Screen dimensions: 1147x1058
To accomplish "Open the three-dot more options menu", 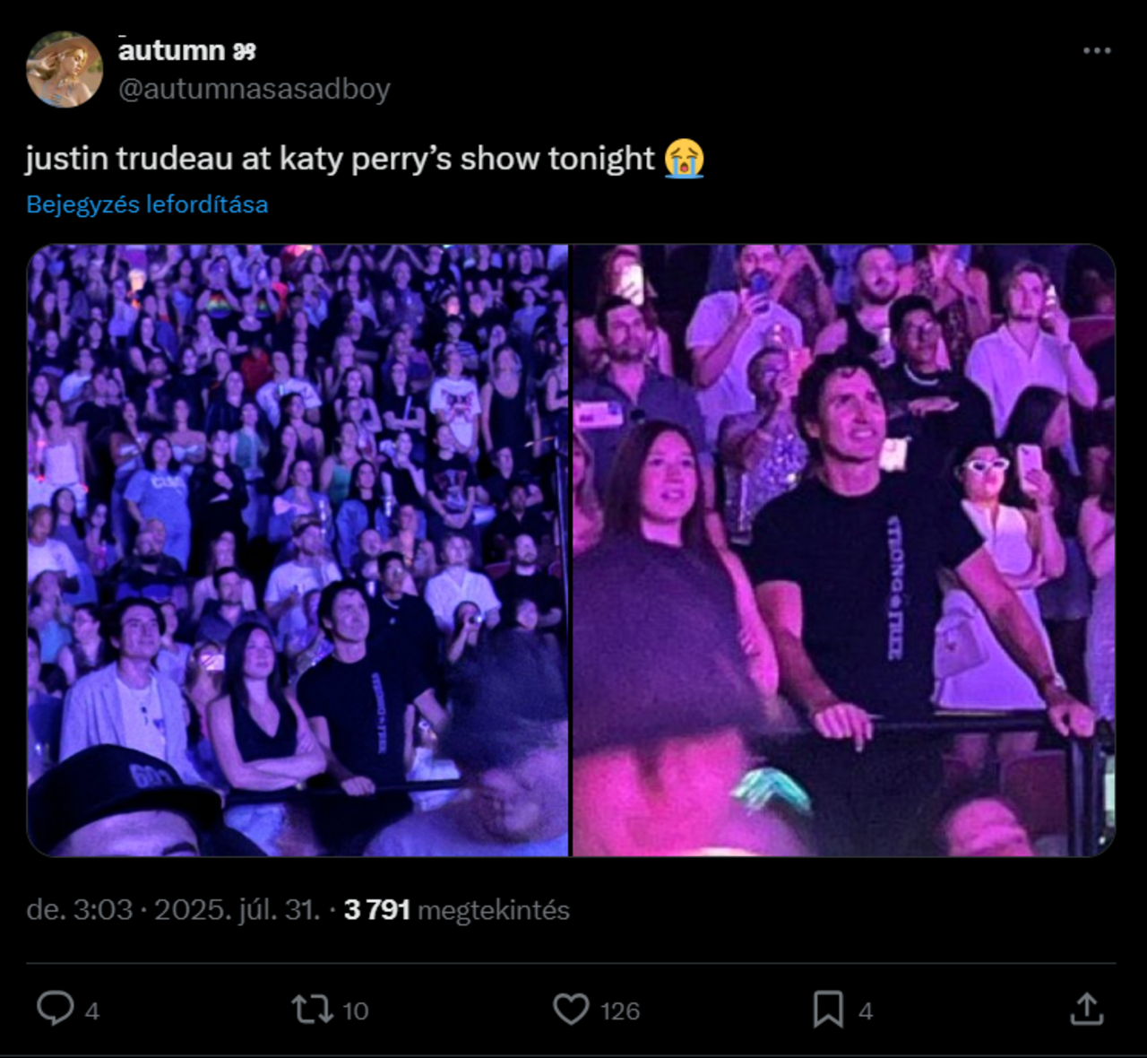I will coord(1097,50).
